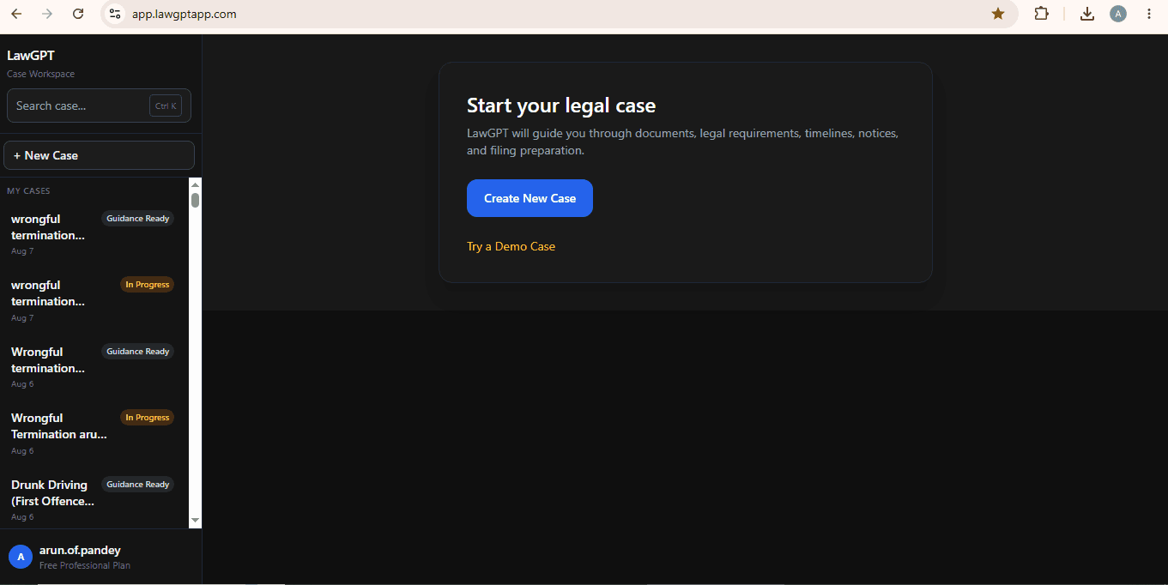Click the browser Back arrow

tap(16, 14)
